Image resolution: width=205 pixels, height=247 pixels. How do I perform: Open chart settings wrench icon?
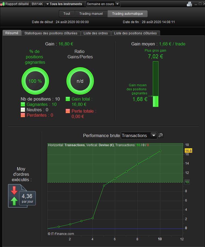click(x=161, y=135)
